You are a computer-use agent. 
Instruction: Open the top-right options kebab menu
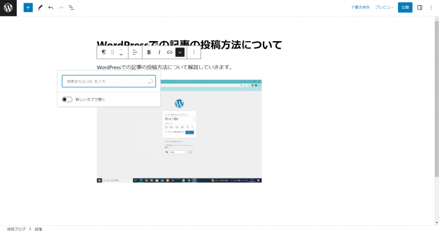431,8
